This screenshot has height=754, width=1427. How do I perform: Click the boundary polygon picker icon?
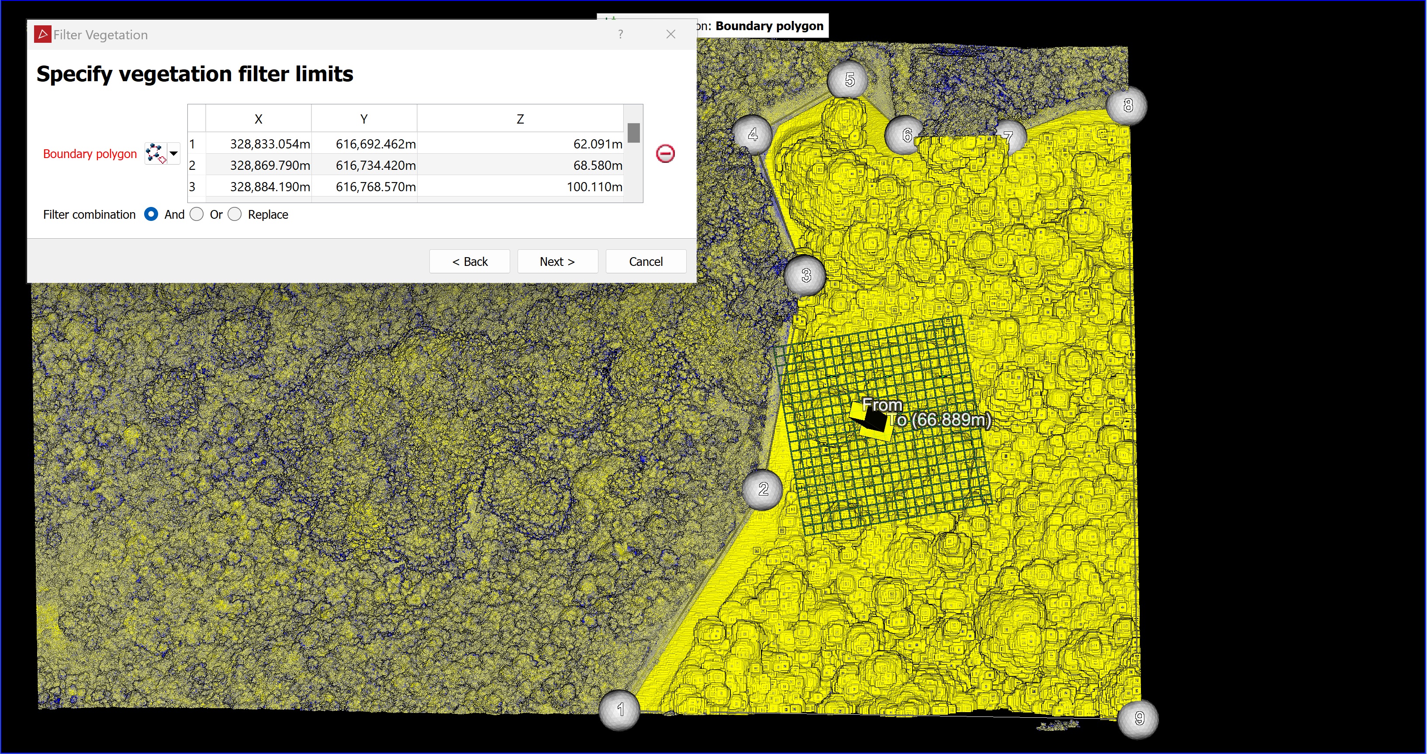pos(155,153)
